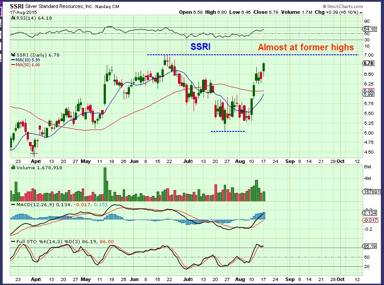Click the 86.19 stochastic tag on the right axis
Image resolution: width=384 pixels, height=285 pixels.
370,246
